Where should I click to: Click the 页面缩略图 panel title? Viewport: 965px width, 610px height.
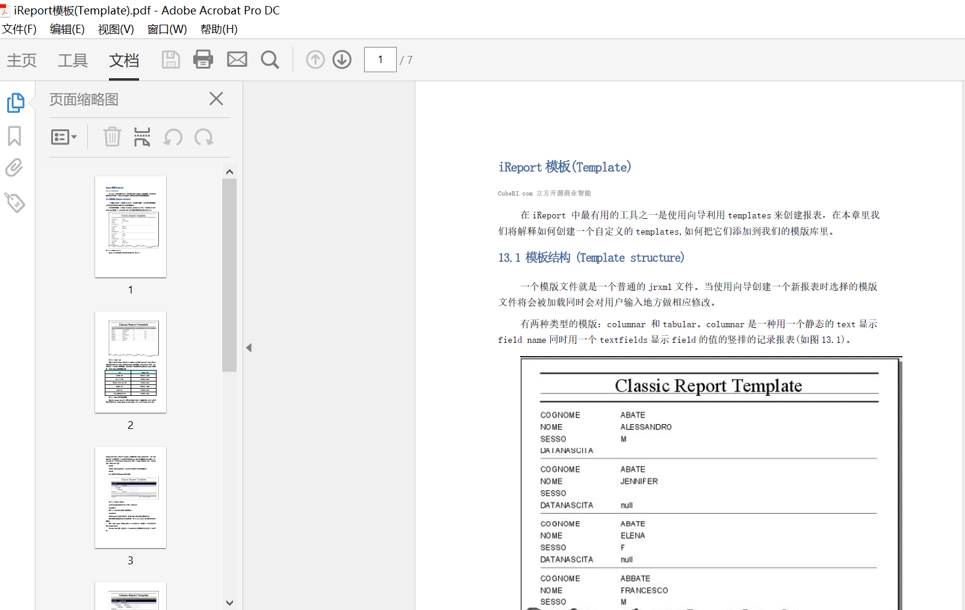click(x=84, y=99)
